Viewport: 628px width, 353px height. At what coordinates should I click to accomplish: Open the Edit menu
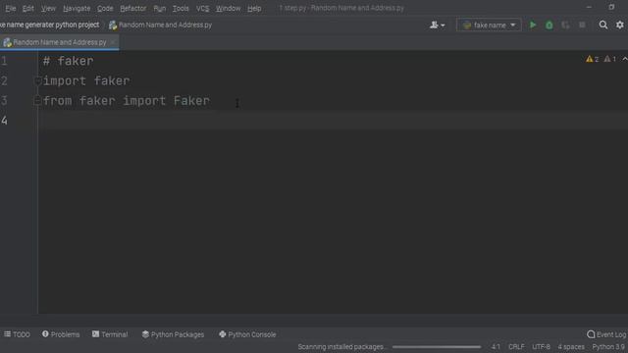[x=28, y=8]
